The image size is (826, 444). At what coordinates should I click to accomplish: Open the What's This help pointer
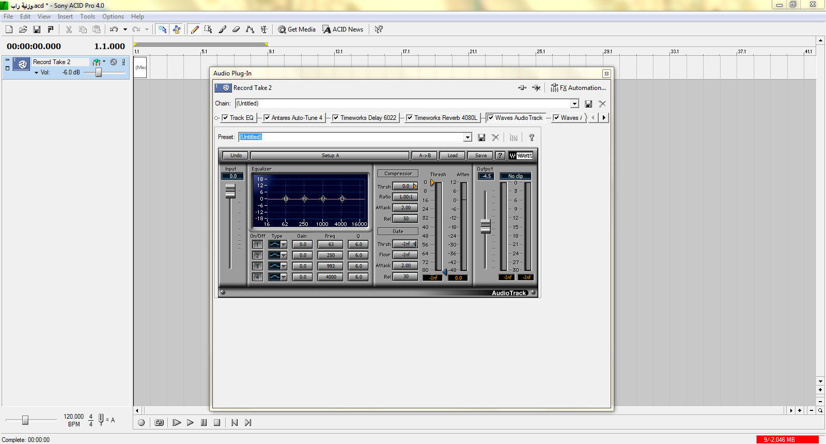pos(379,29)
